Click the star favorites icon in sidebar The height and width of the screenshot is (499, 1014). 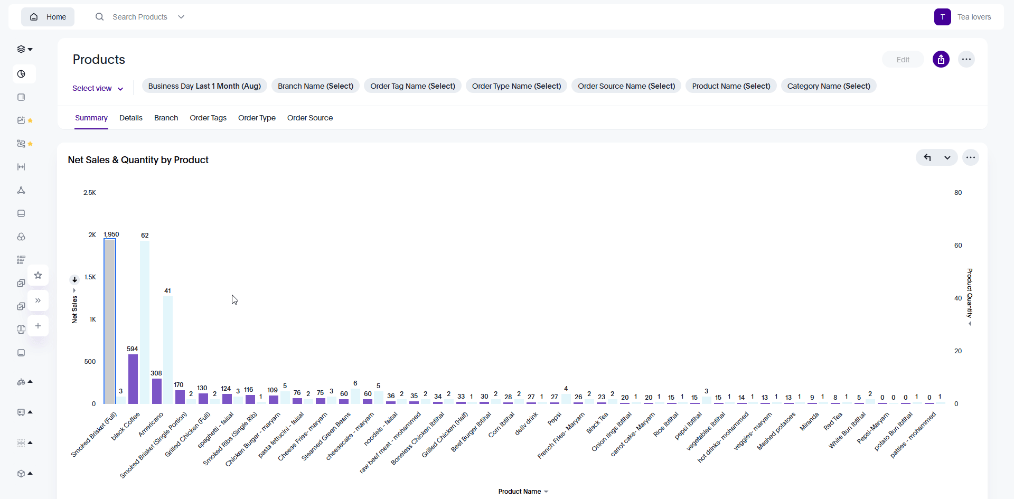[38, 275]
